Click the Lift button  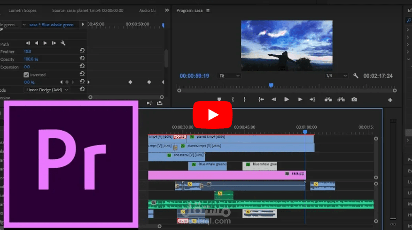[x=328, y=99]
